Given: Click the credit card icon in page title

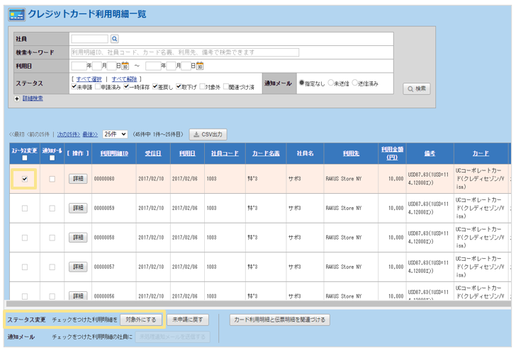Looking at the screenshot, I should click(16, 14).
